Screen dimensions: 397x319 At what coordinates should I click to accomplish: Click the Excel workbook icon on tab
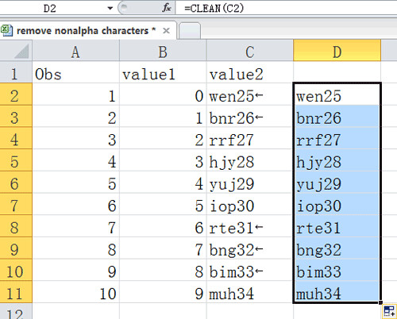point(6,31)
